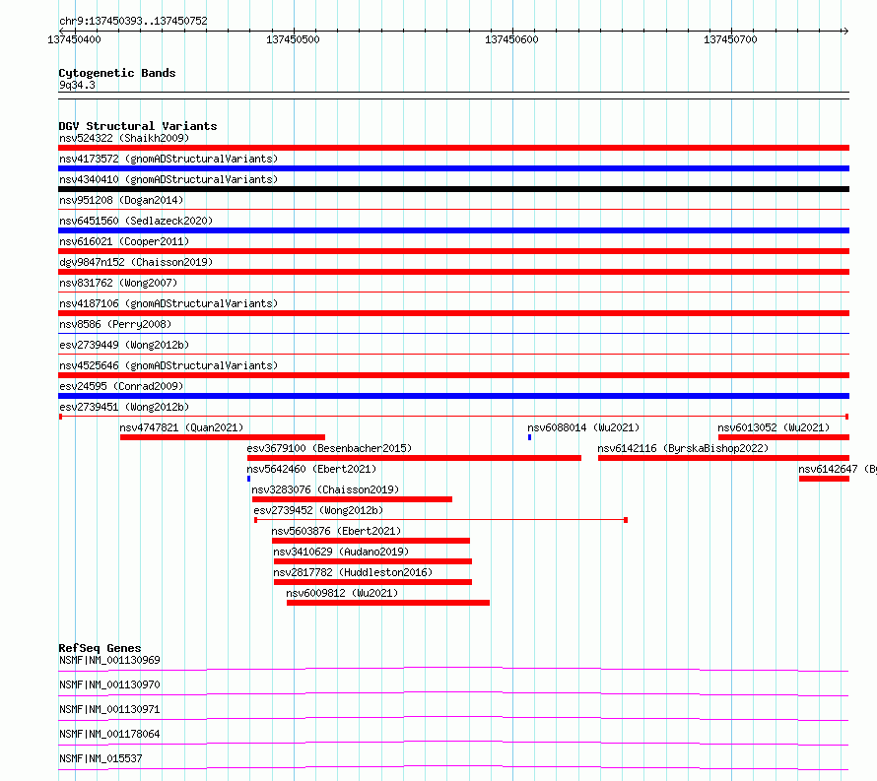Open nsv616021 (Cooper2011) variant label
This screenshot has height=781, width=877.
(124, 241)
